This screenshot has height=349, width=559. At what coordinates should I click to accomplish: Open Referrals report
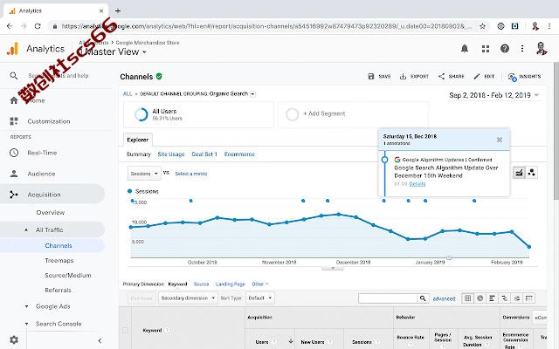click(x=59, y=291)
